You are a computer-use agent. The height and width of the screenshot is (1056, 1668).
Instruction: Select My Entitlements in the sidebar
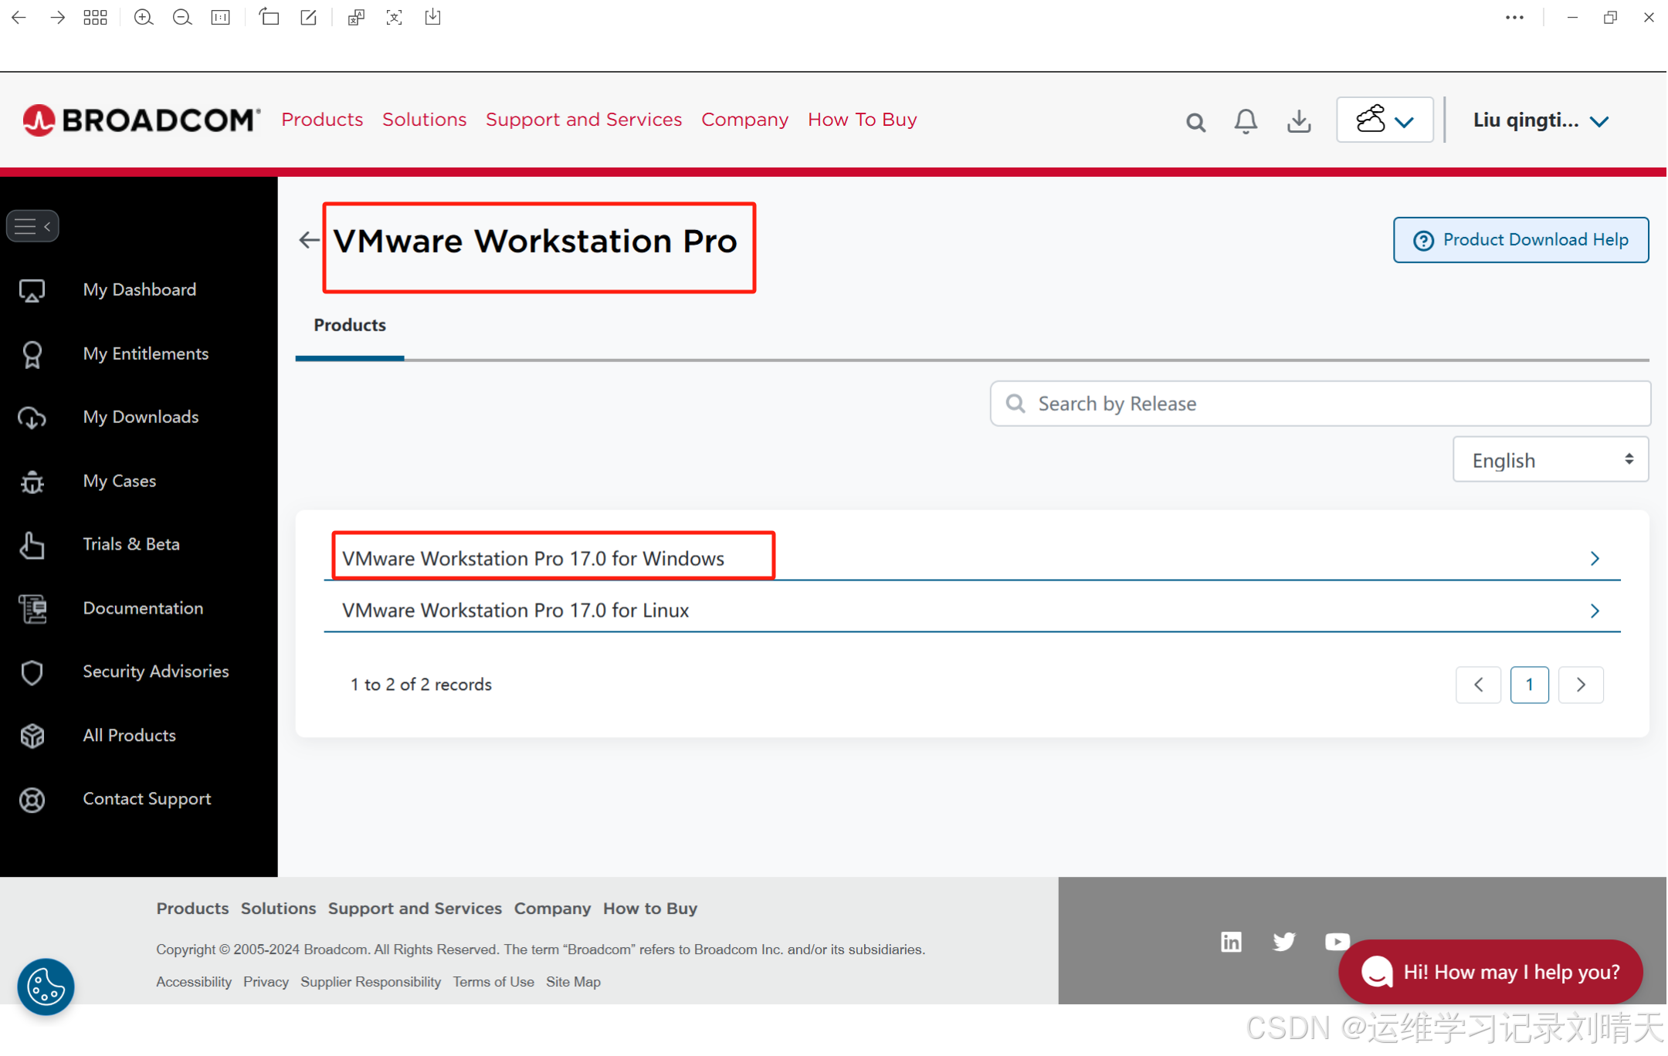coord(146,354)
